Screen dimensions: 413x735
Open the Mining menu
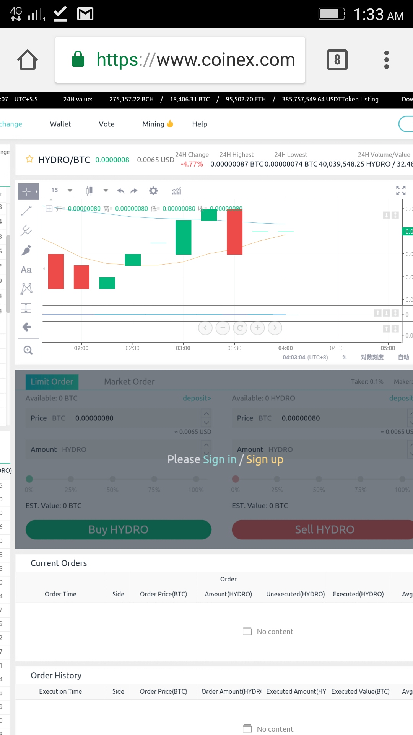click(x=158, y=124)
